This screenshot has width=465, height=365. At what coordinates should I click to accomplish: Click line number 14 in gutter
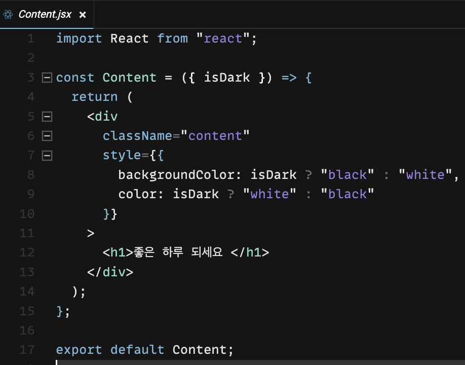tap(27, 291)
